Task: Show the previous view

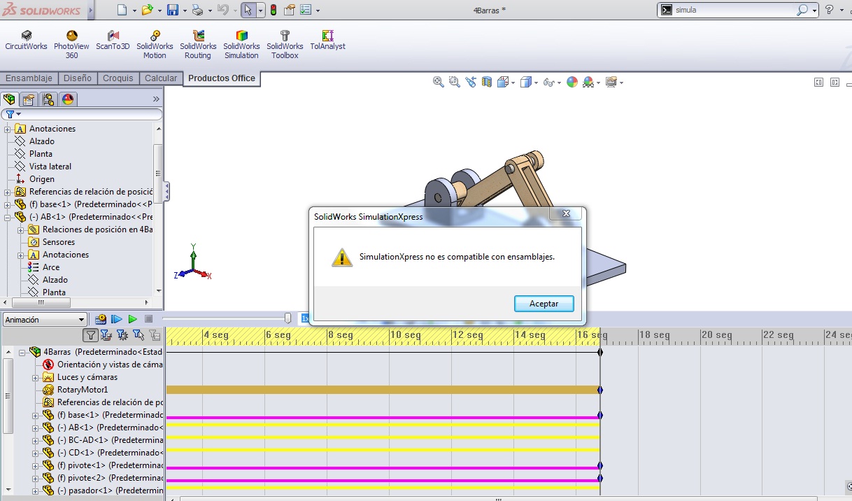Action: point(470,82)
